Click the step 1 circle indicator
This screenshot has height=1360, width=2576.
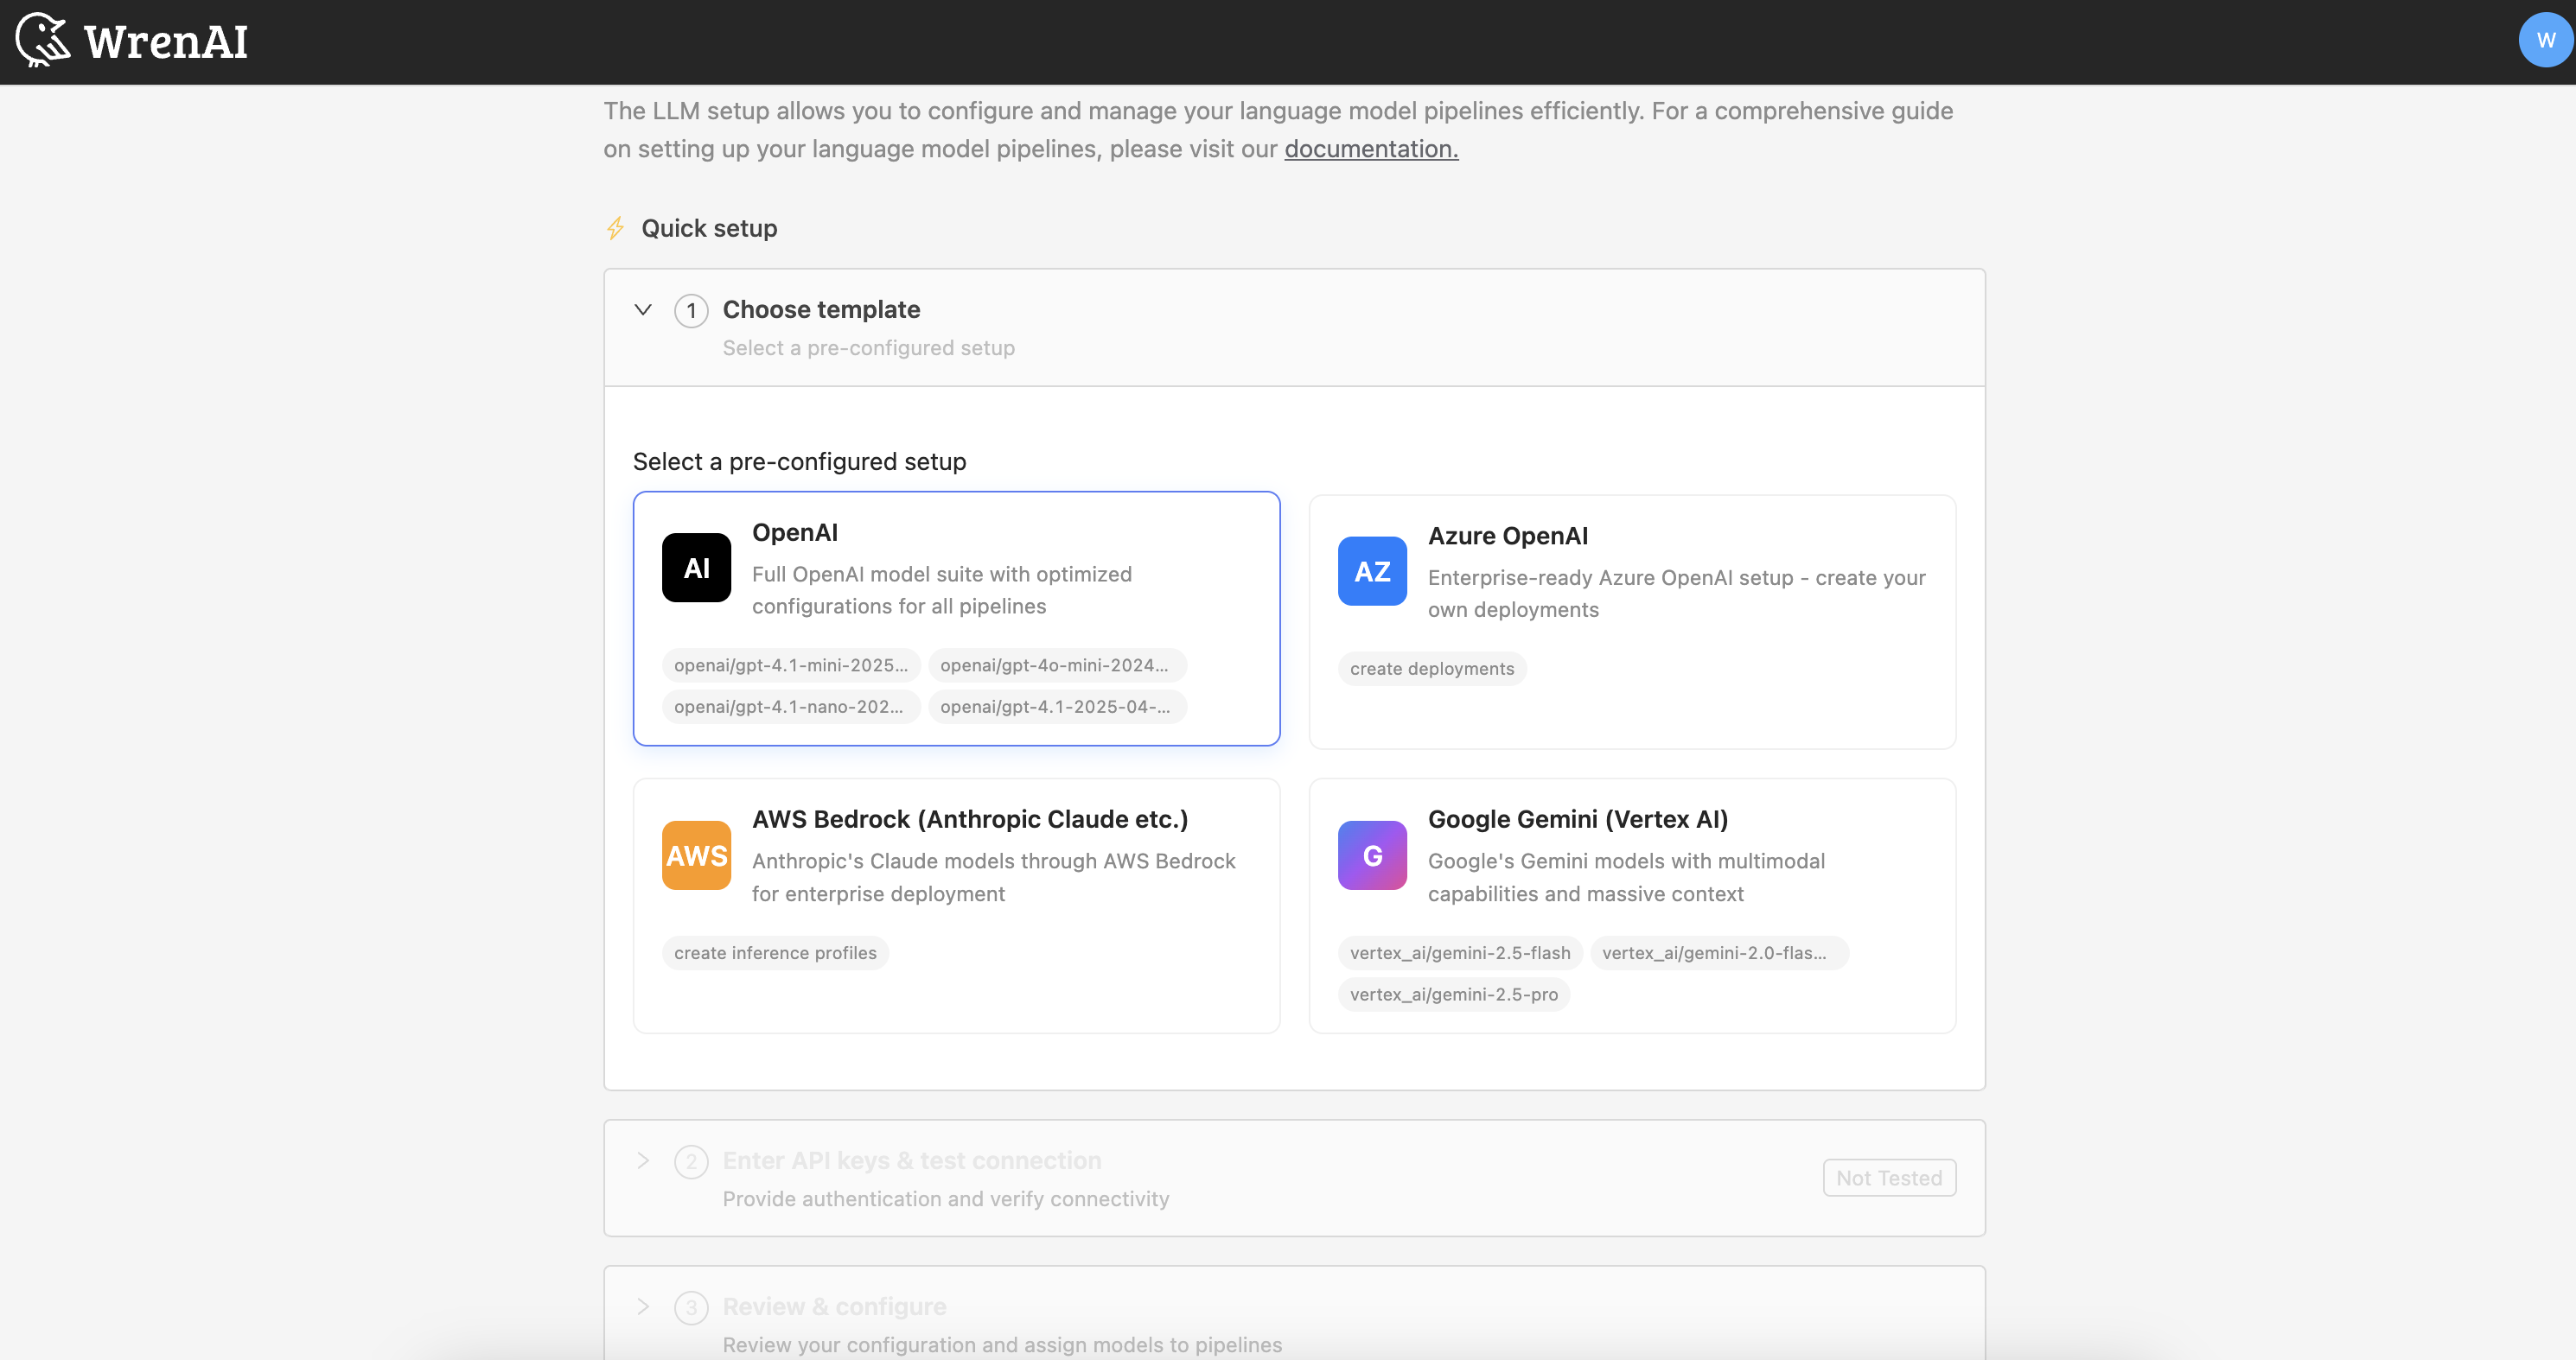pos(691,311)
